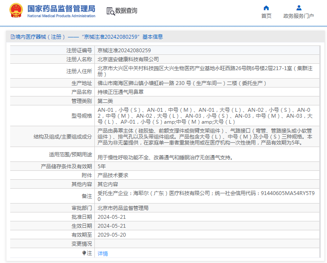
Task: Click the 生效日期 row label
Action: tap(82, 226)
